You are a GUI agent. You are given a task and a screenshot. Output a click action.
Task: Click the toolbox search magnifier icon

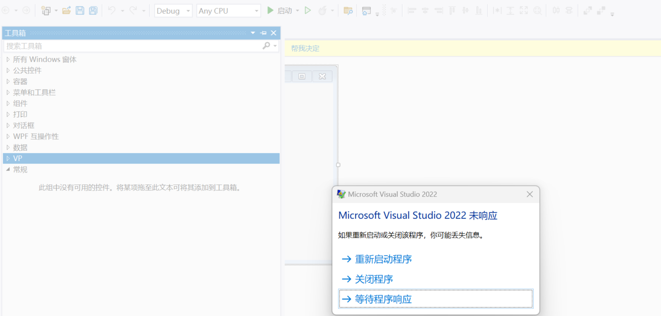point(266,46)
